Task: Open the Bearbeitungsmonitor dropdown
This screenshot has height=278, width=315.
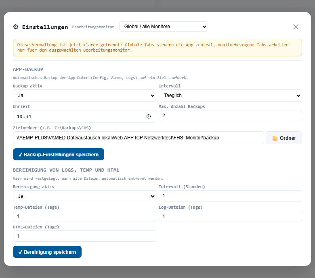Action: [163, 27]
